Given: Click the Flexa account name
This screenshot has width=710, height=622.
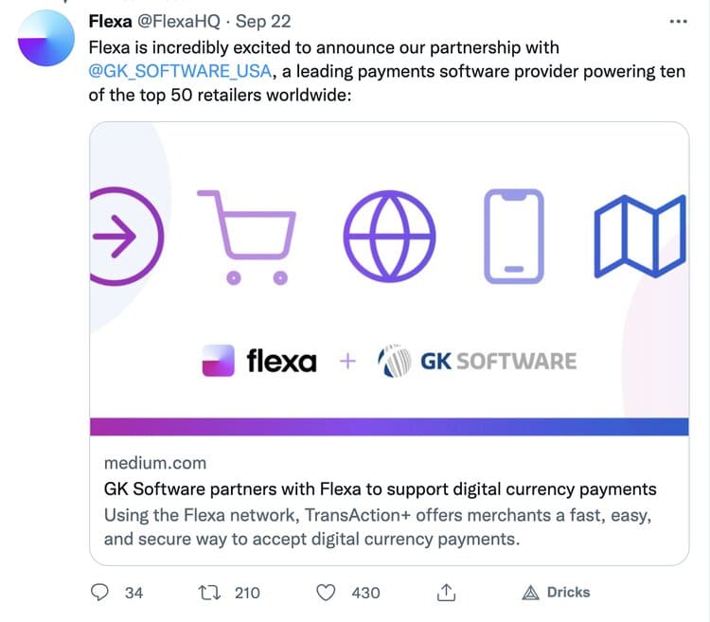Looking at the screenshot, I should (110, 21).
